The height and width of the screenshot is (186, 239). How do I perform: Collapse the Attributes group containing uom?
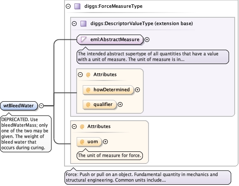click(74, 126)
